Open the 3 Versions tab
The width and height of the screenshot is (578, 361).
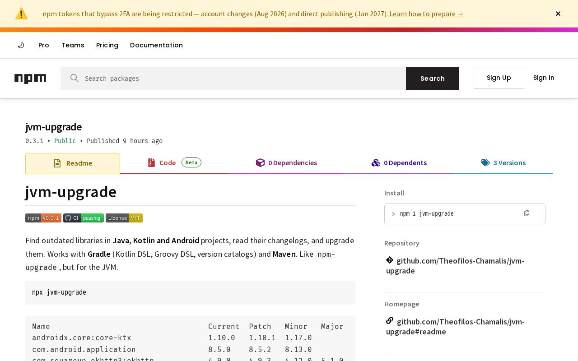503,163
